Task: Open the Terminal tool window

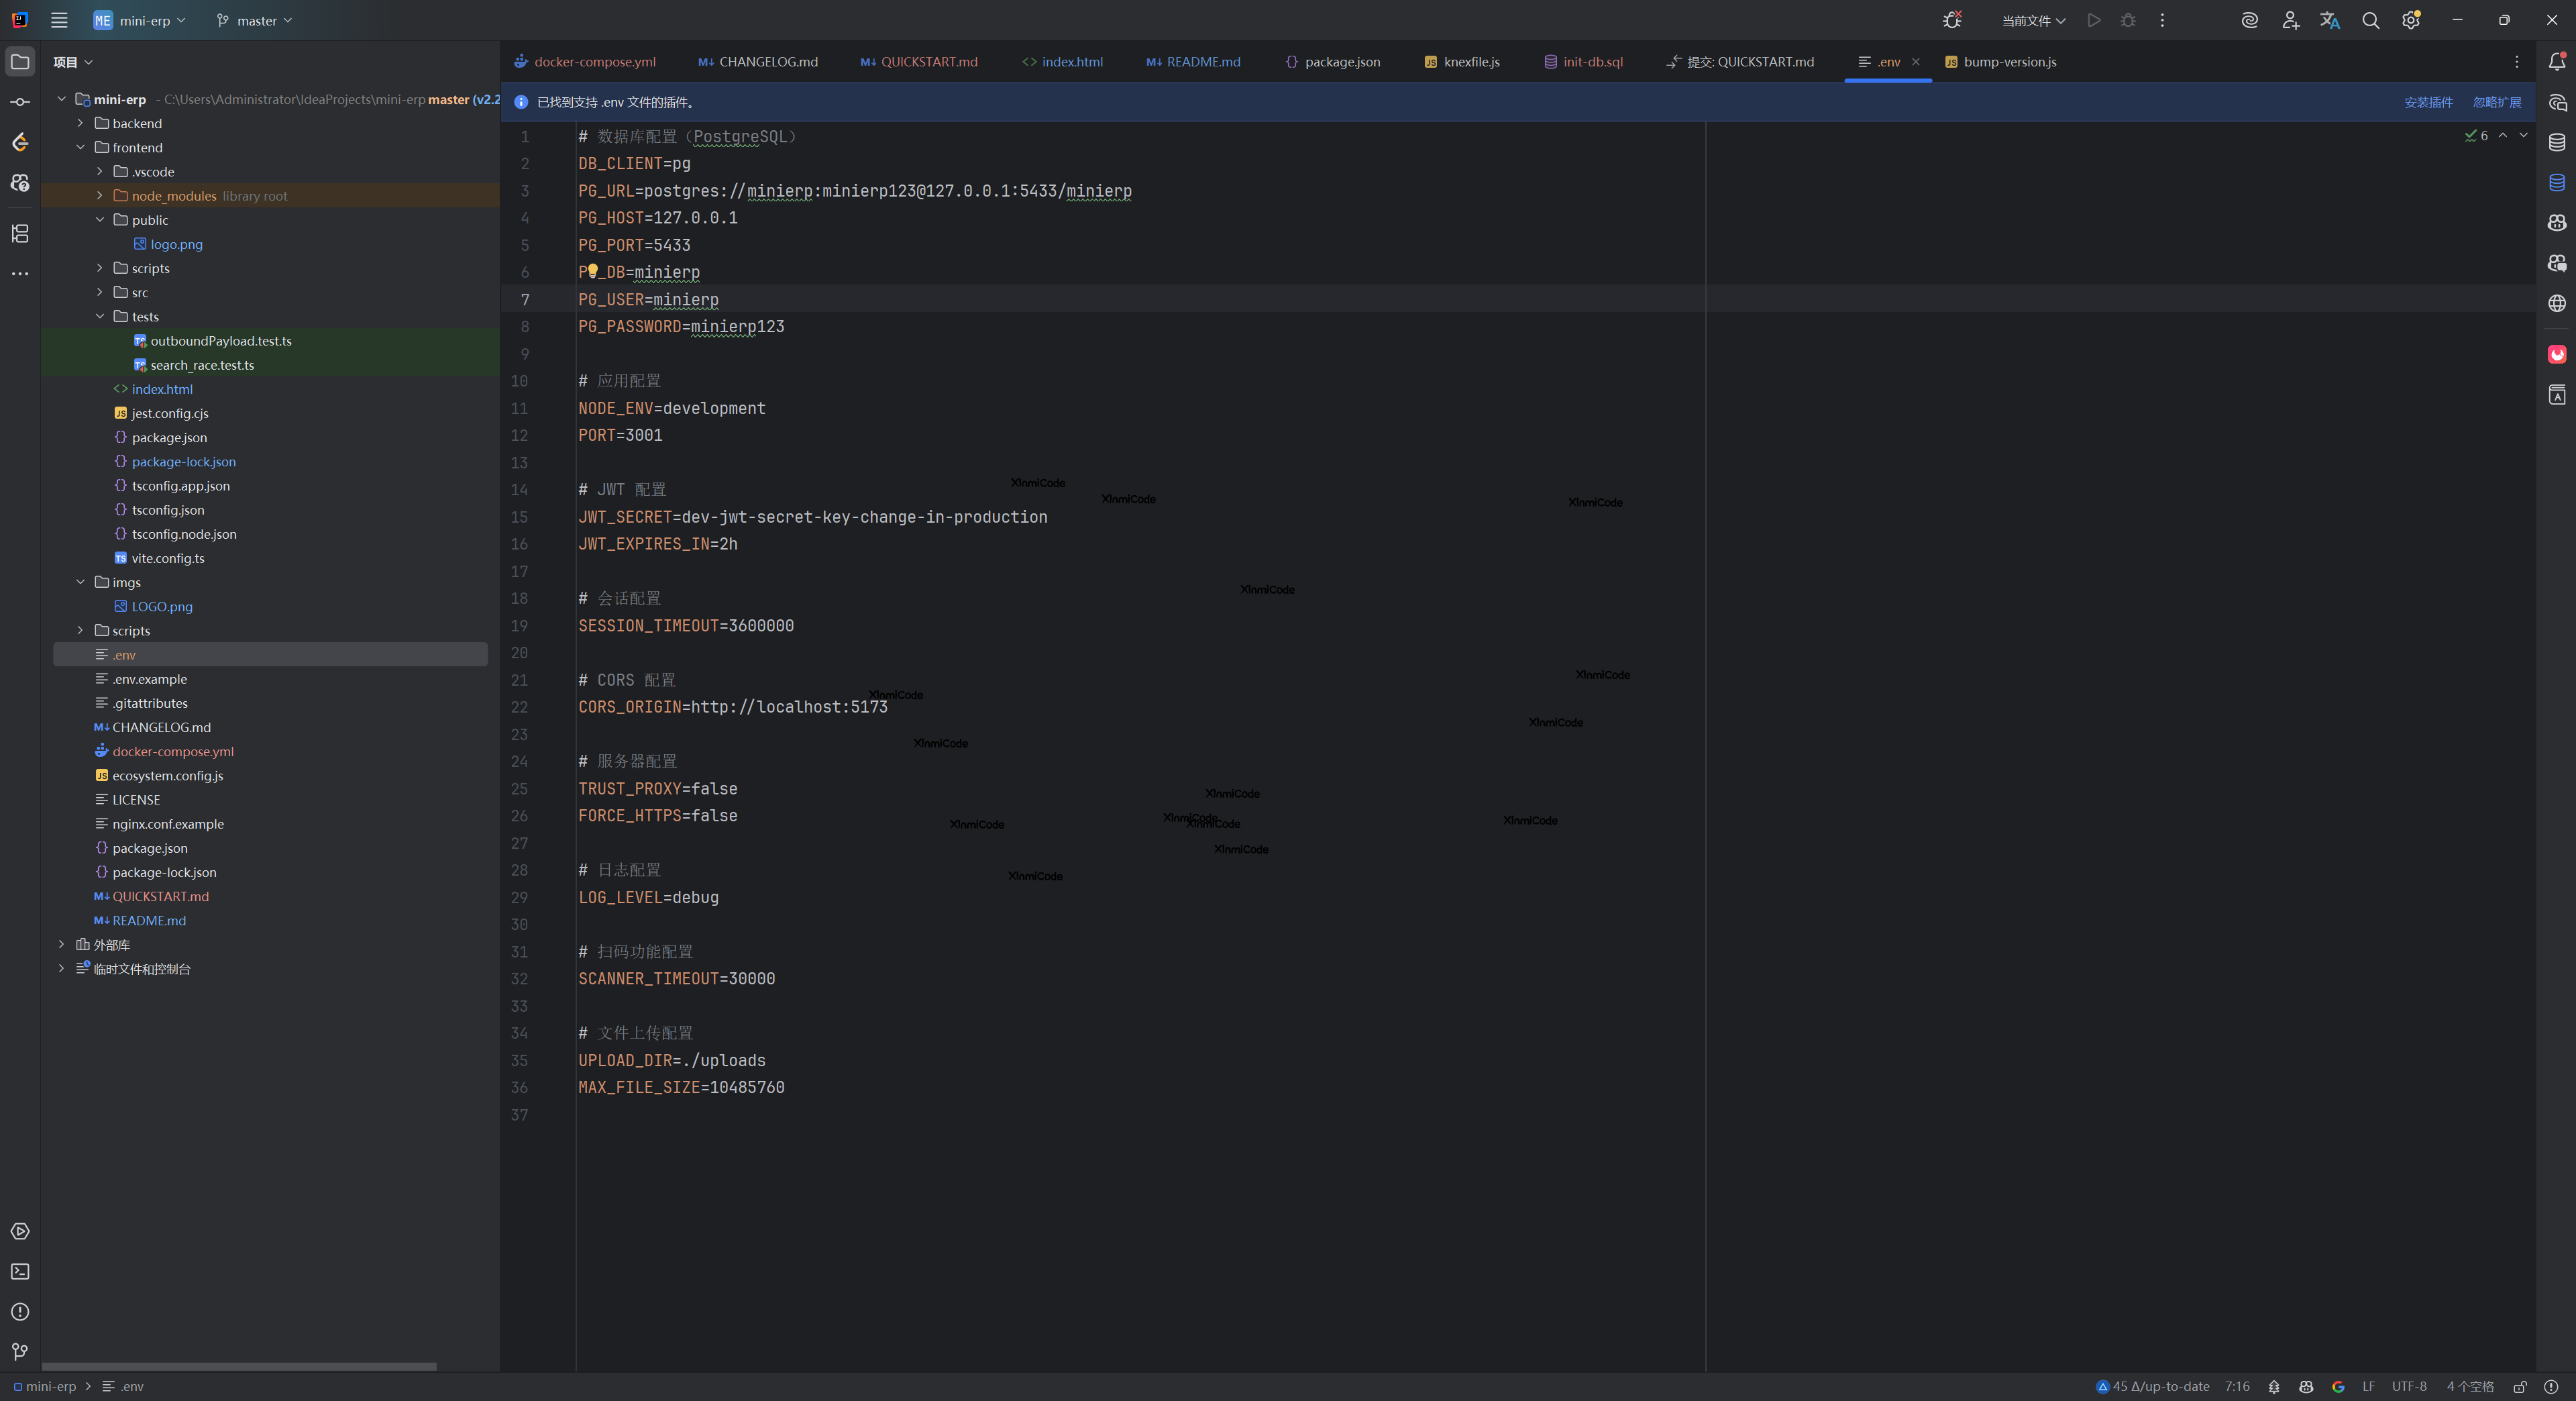Action: coord(20,1271)
